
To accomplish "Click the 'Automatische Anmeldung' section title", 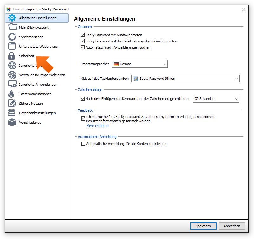I will click(x=97, y=137).
